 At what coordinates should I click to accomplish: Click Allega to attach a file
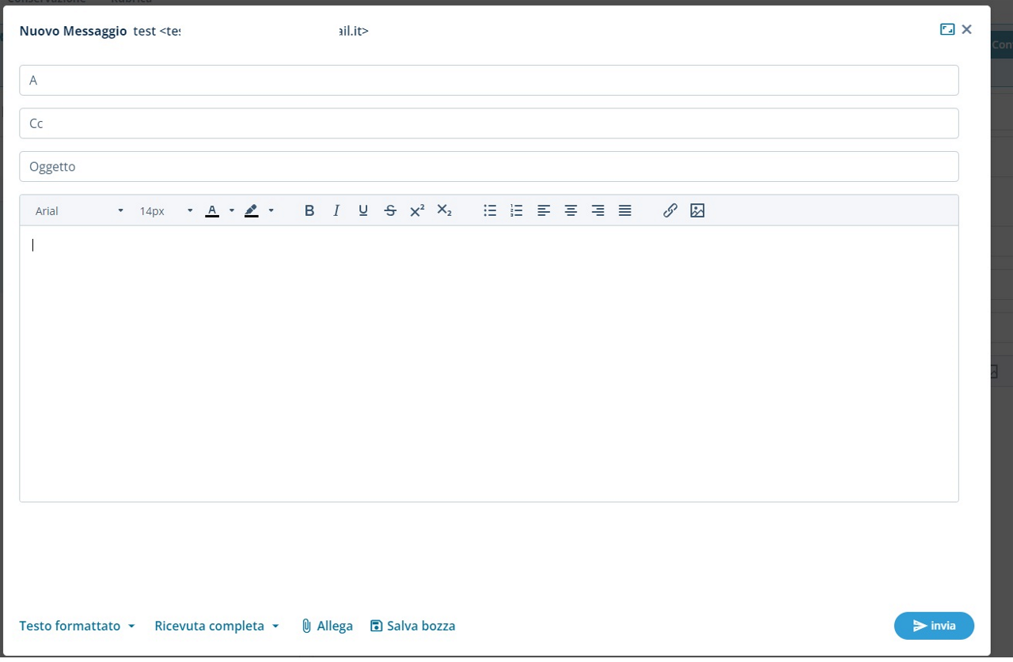pyautogui.click(x=327, y=626)
